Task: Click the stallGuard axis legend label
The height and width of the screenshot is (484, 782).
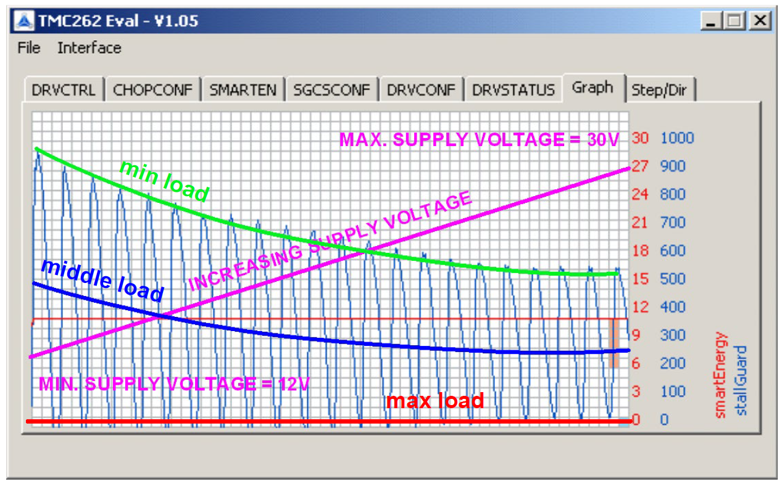Action: [741, 380]
